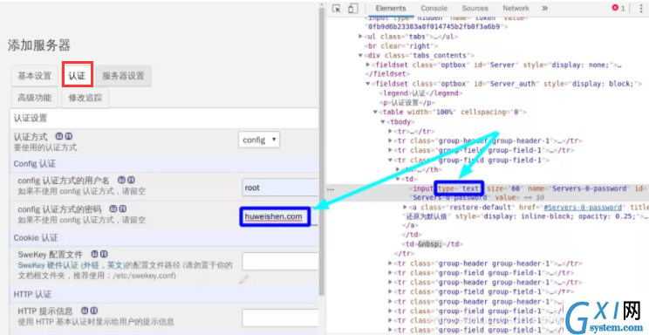Screen dimensions: 649x335
Task: Select the br clear="right" line
Action: click(x=401, y=46)
